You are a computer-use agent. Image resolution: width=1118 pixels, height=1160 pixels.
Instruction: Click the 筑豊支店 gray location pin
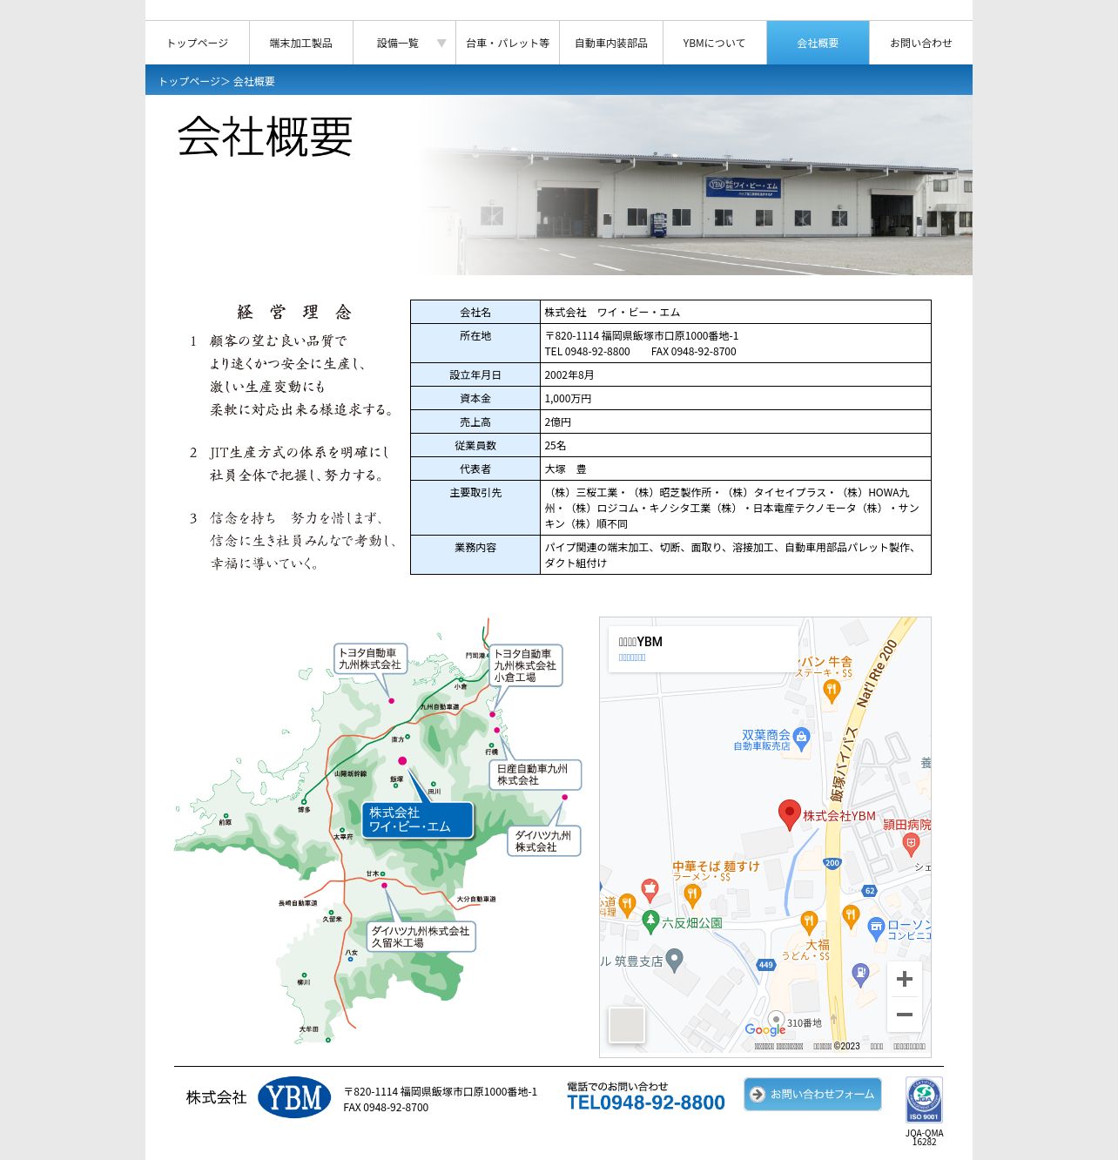(675, 961)
